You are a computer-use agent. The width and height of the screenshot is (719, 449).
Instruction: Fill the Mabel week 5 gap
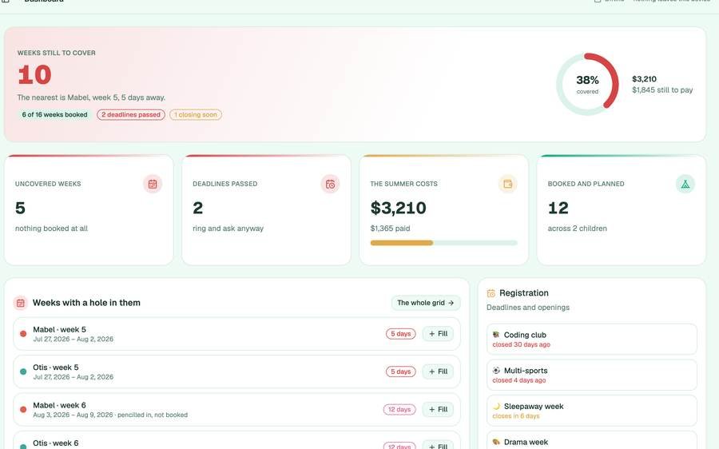tap(438, 334)
